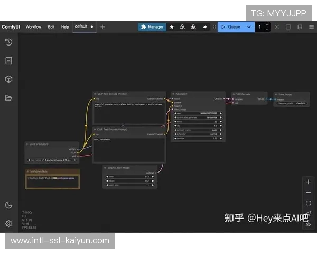Open the Workflow menu
This screenshot has width=317, height=254.
point(33,26)
